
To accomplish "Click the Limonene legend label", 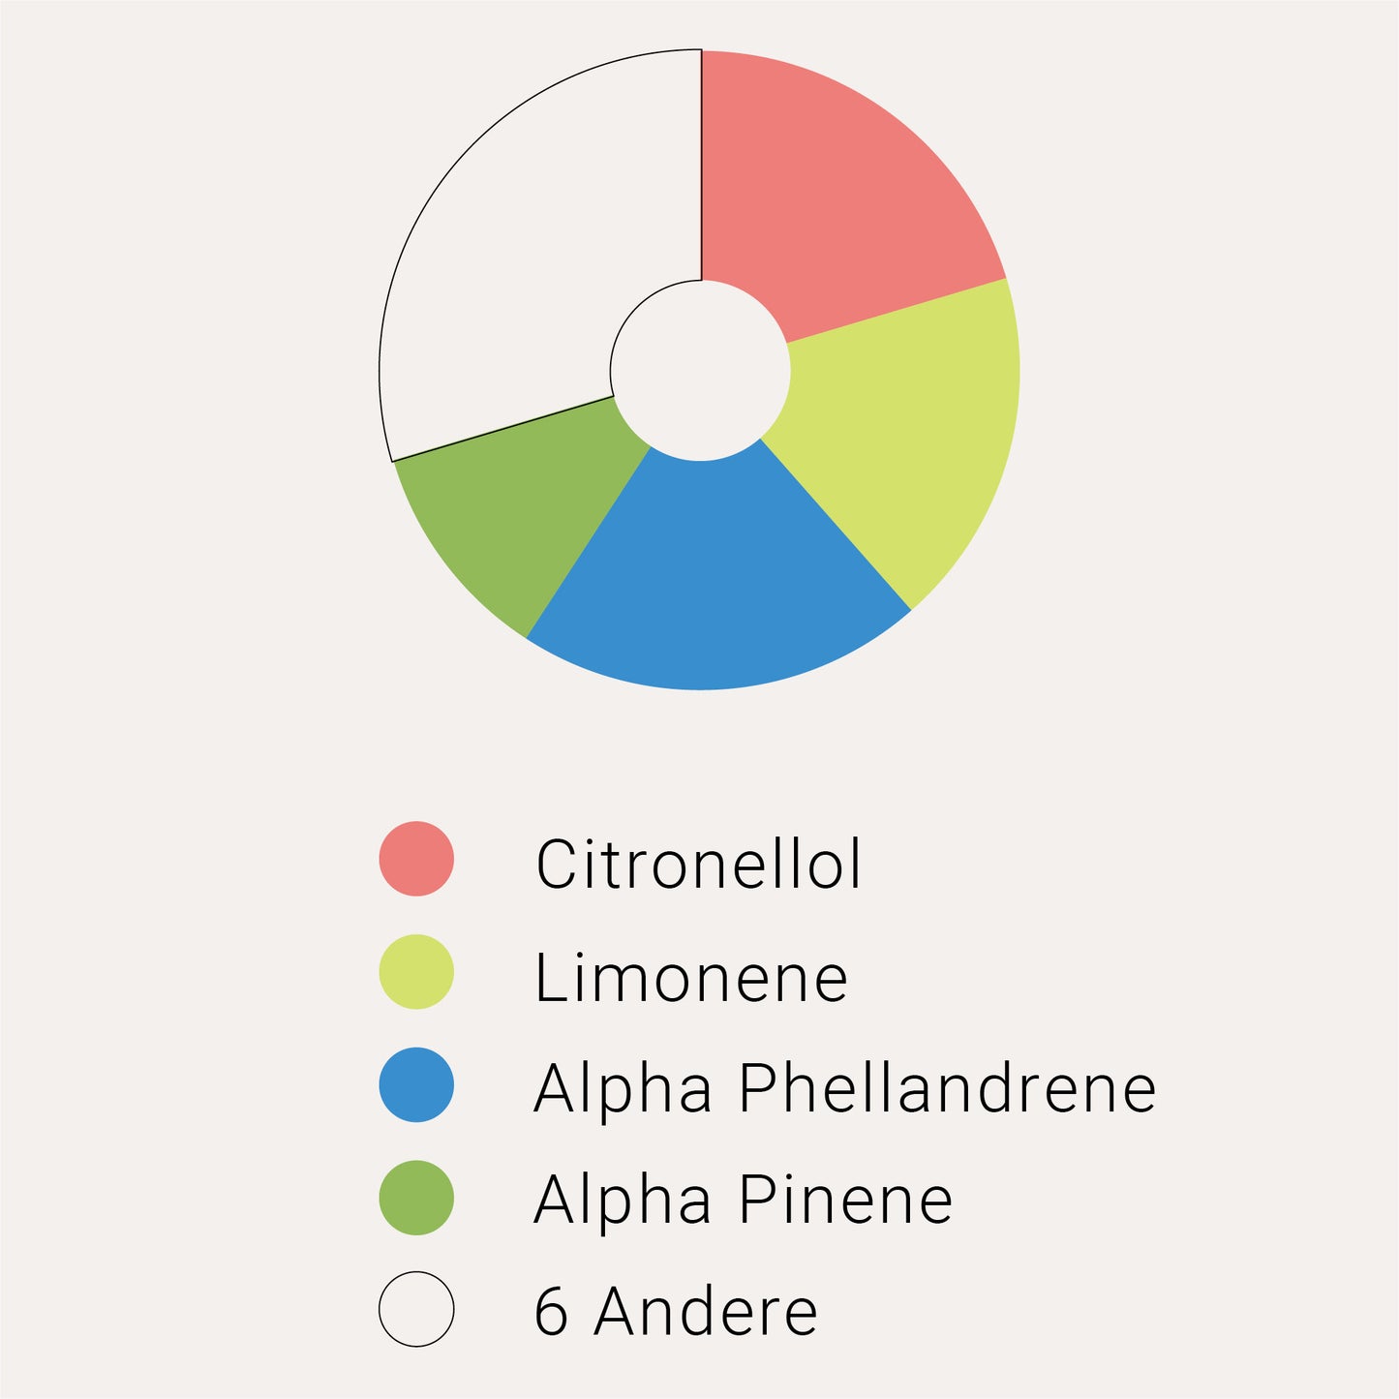I will [x=691, y=978].
